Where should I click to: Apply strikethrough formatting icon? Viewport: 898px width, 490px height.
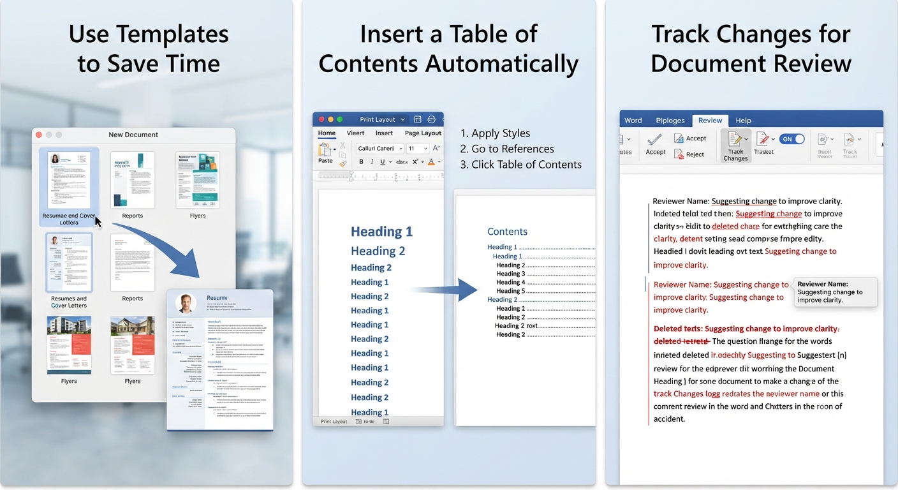tap(402, 162)
